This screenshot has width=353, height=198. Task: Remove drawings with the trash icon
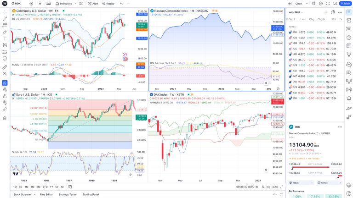(x=5, y=118)
